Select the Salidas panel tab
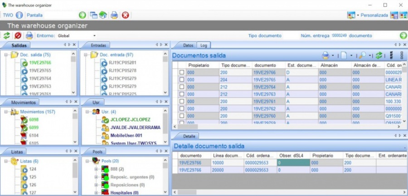 [19, 45]
